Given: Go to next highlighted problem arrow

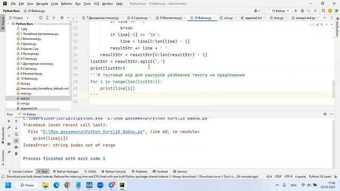Looking at the screenshot, I should click(x=331, y=25).
